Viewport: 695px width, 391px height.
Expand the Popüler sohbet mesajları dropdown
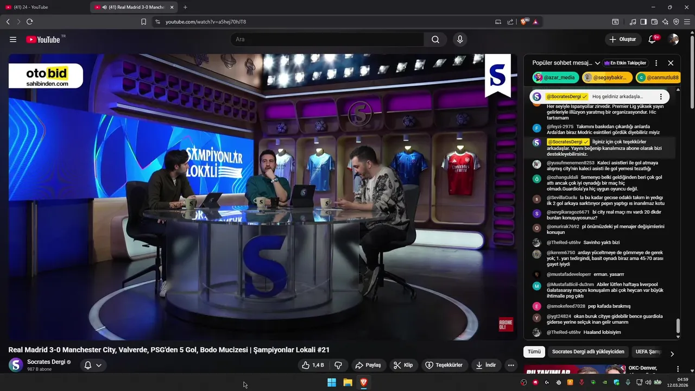(x=566, y=63)
